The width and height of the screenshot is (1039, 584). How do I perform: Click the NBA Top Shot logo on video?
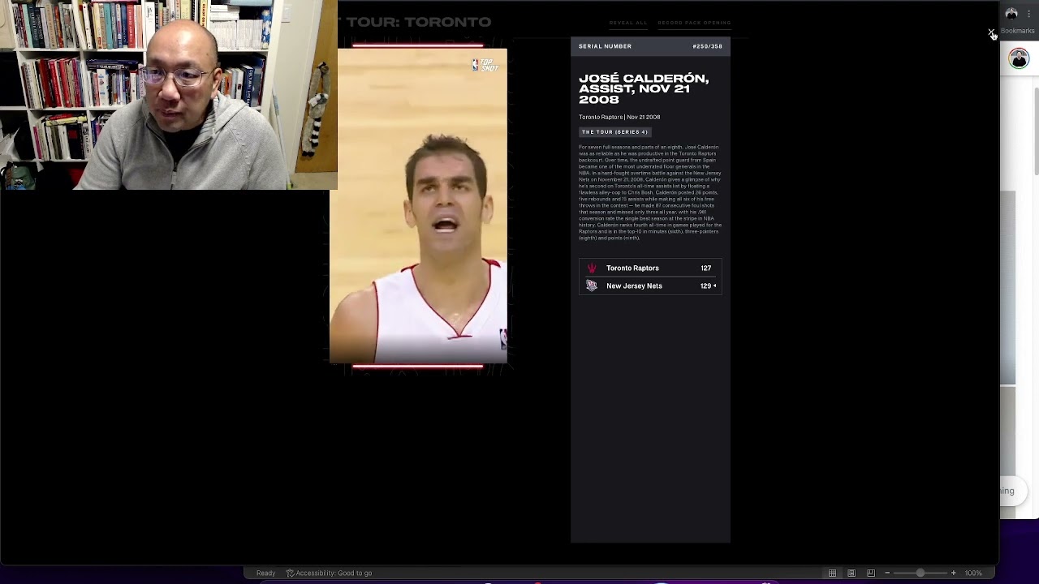[485, 65]
